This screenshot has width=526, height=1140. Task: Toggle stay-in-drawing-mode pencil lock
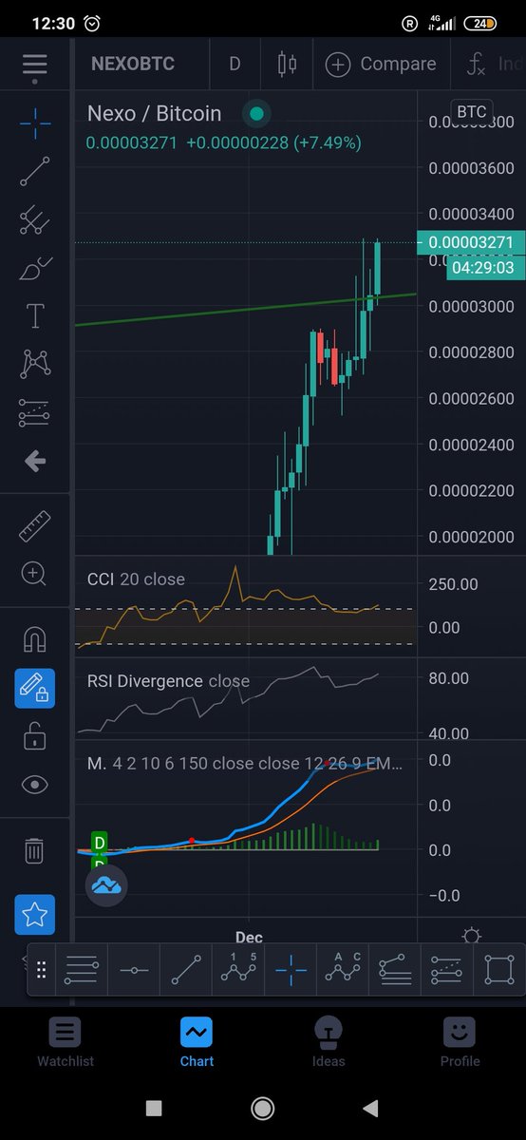[35, 688]
